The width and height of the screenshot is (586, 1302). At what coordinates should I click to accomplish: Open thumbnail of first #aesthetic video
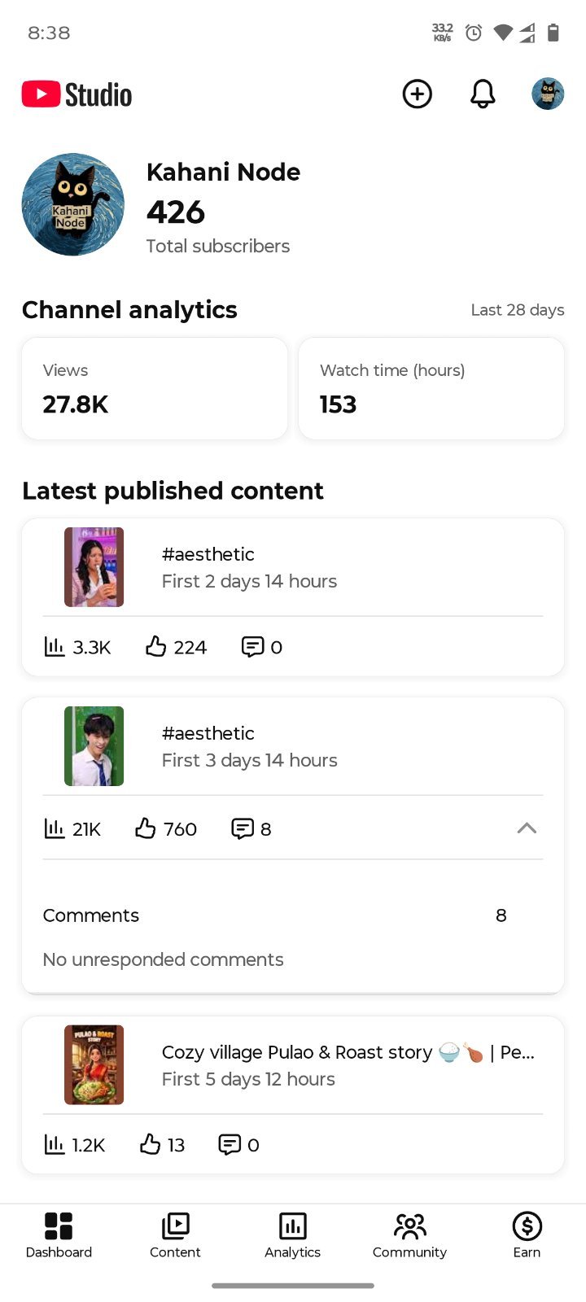[x=94, y=567]
